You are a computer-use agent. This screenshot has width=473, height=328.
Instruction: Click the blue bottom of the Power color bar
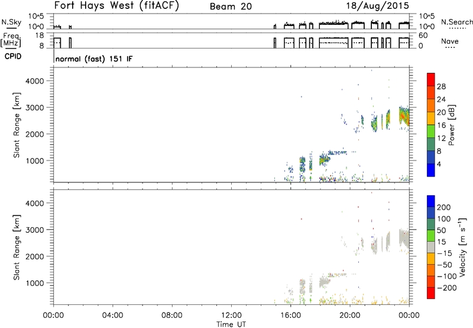point(431,170)
